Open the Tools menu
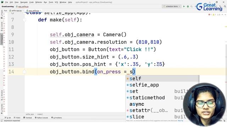 pos(51,2)
